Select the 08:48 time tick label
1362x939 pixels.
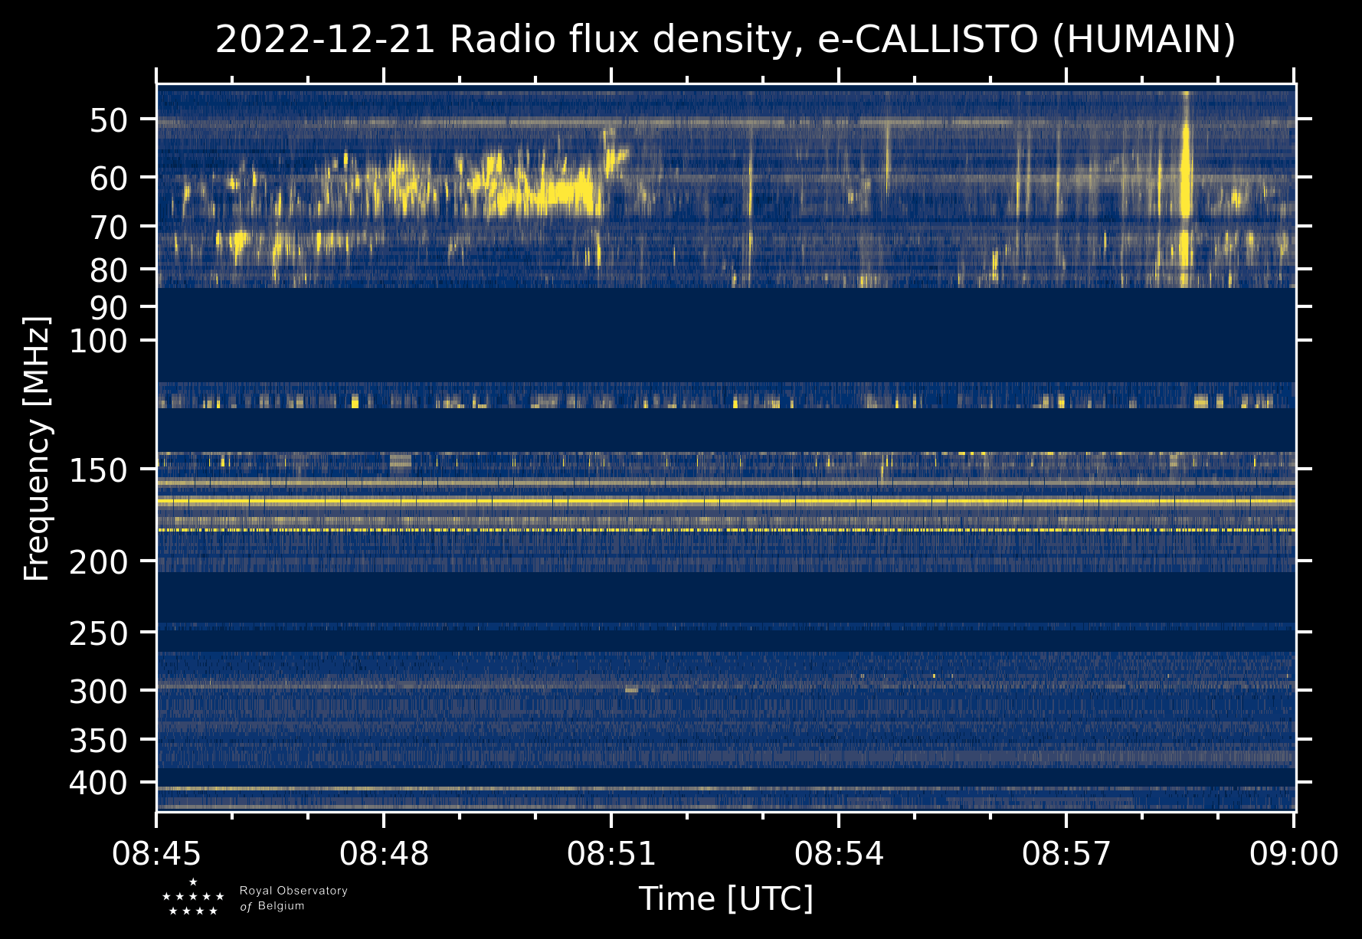(x=385, y=853)
